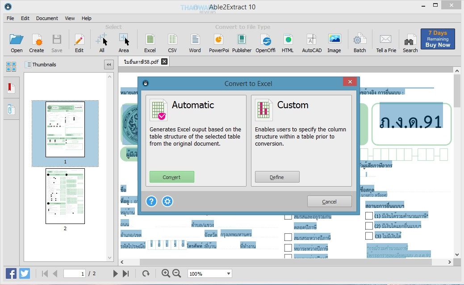Zoom in with the magnifier plus icon
464x285 pixels.
[166, 273]
